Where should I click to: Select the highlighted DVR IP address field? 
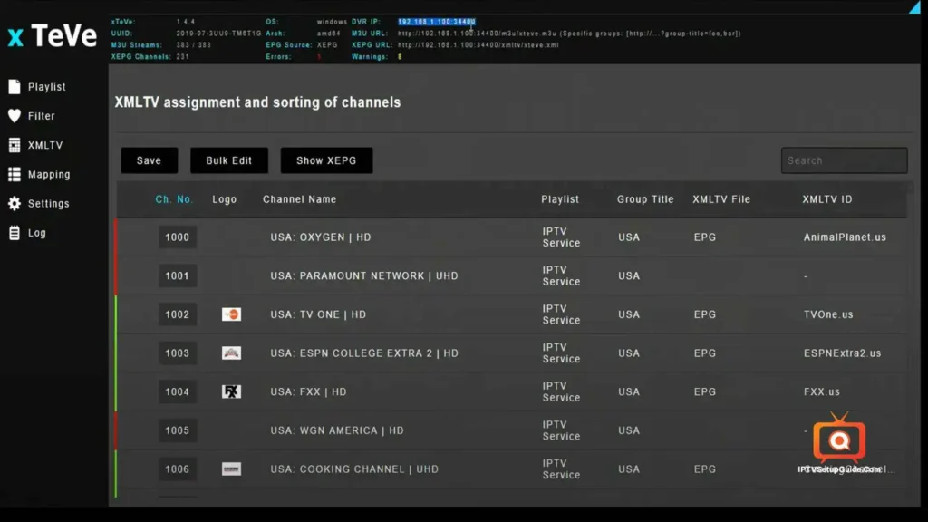pos(436,21)
